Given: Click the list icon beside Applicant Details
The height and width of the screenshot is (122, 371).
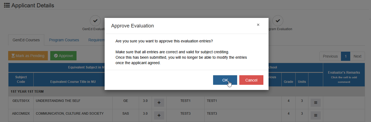Looking at the screenshot, I should pos(7,5).
